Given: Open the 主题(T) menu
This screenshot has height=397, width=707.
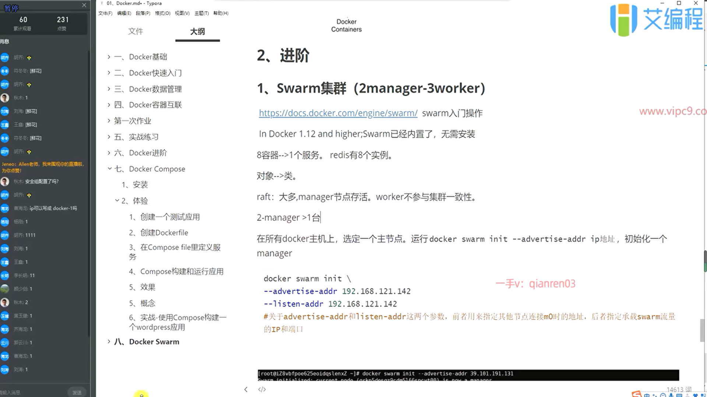Looking at the screenshot, I should click(x=201, y=13).
